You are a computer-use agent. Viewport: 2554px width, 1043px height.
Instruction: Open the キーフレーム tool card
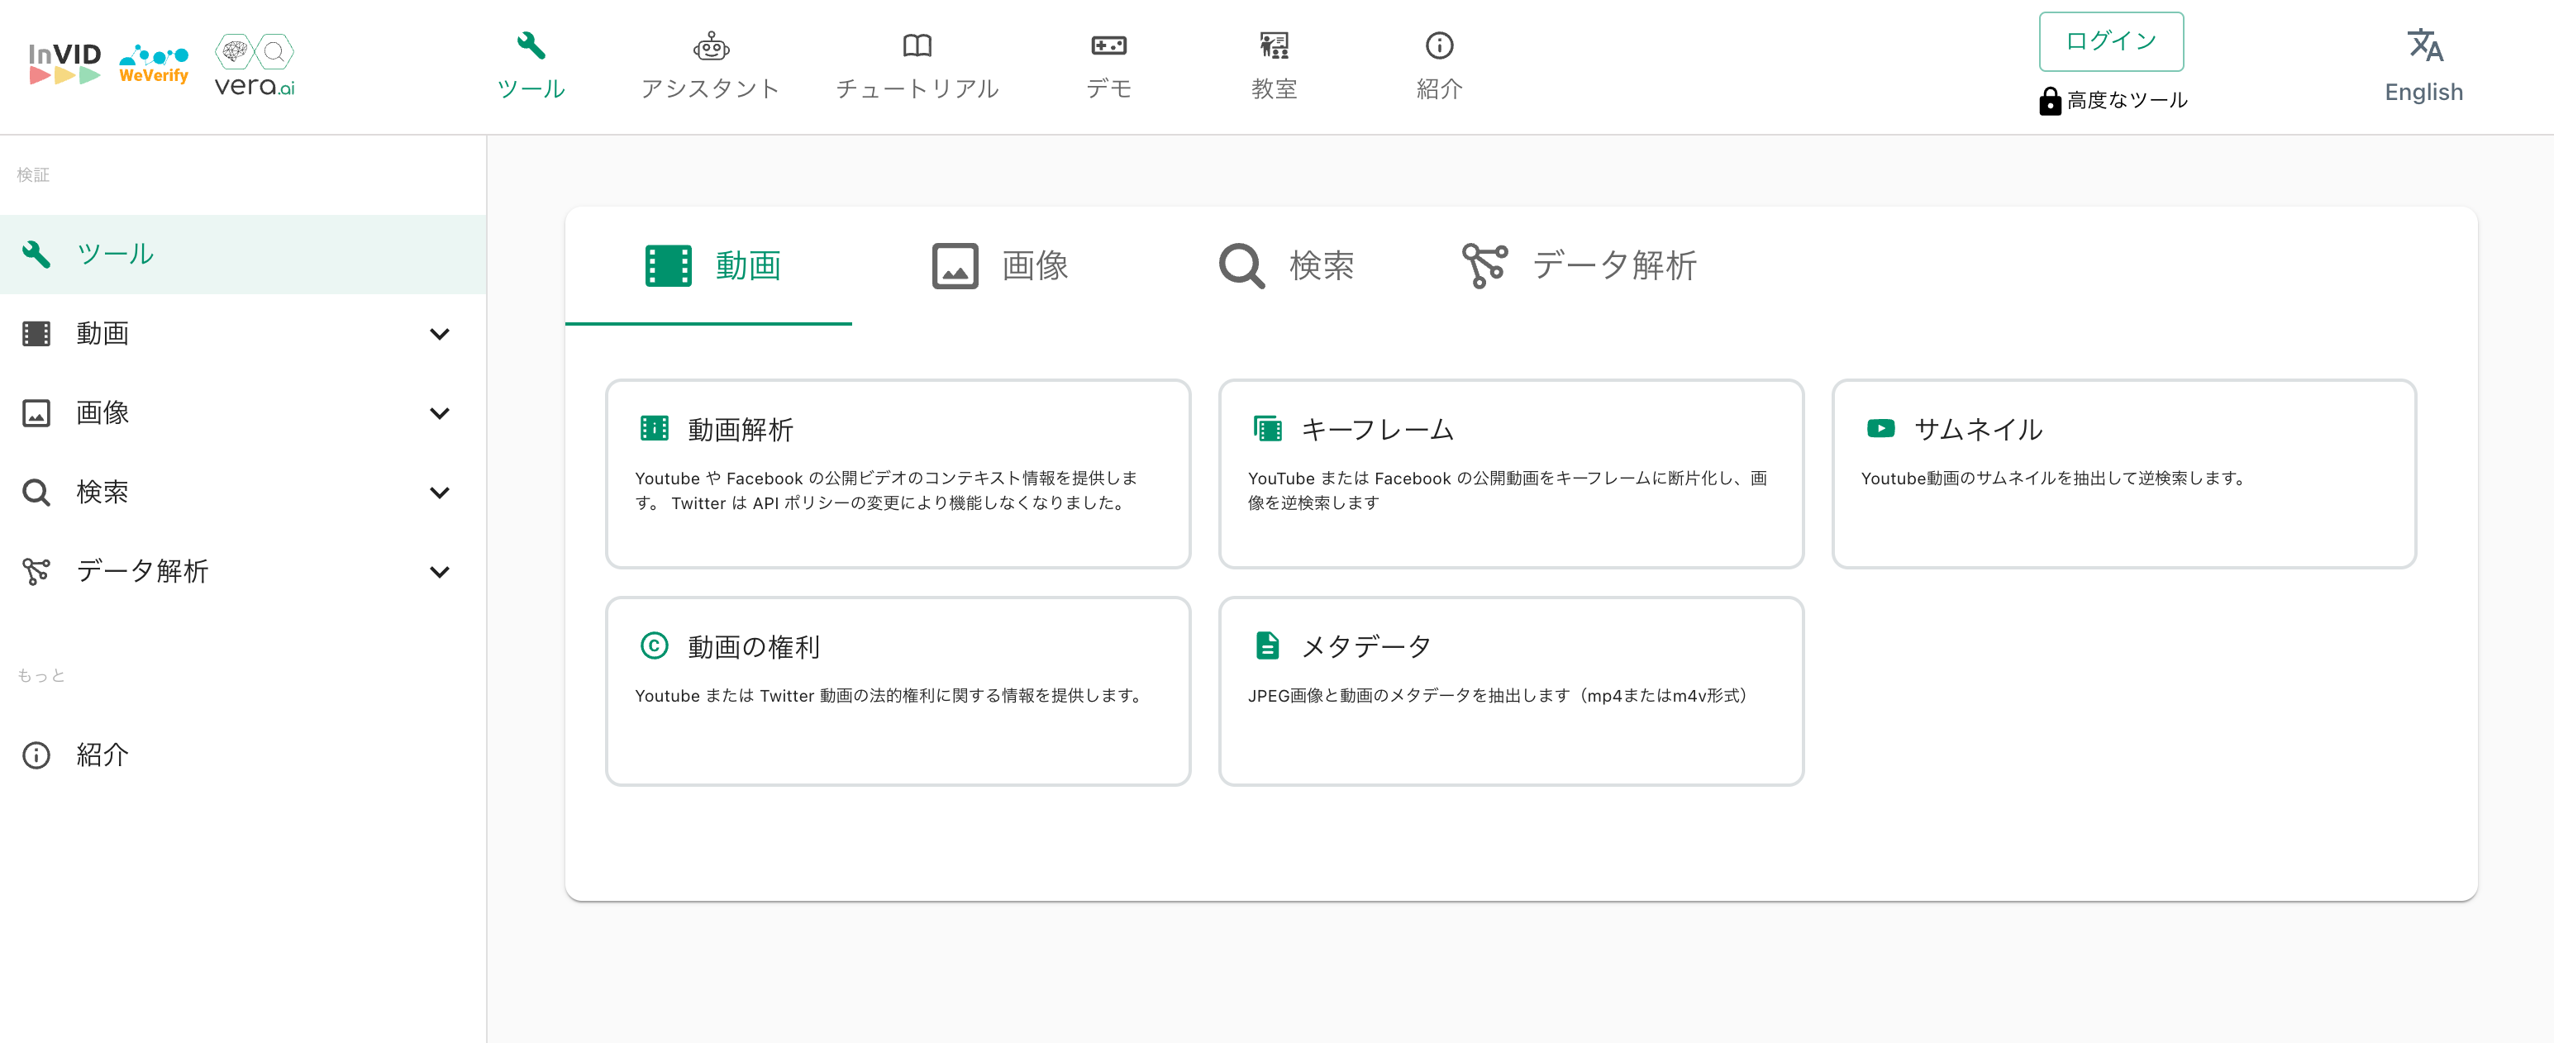pos(1509,473)
